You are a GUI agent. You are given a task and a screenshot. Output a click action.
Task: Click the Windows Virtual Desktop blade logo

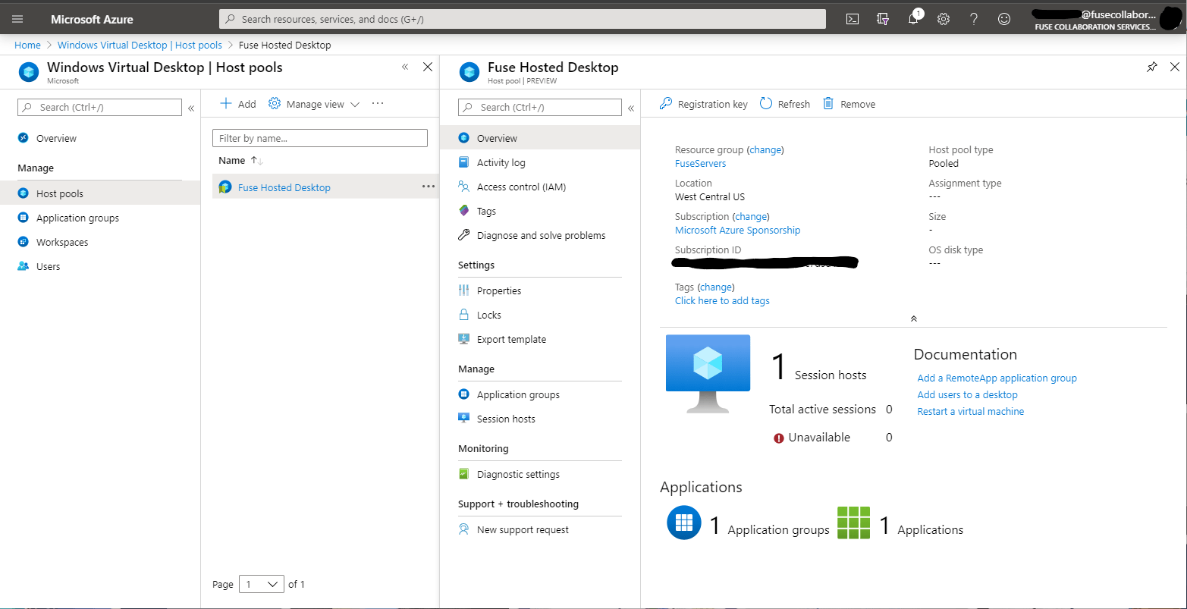(30, 72)
